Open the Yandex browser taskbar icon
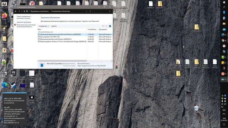The width and height of the screenshot is (228, 128). [224, 46]
